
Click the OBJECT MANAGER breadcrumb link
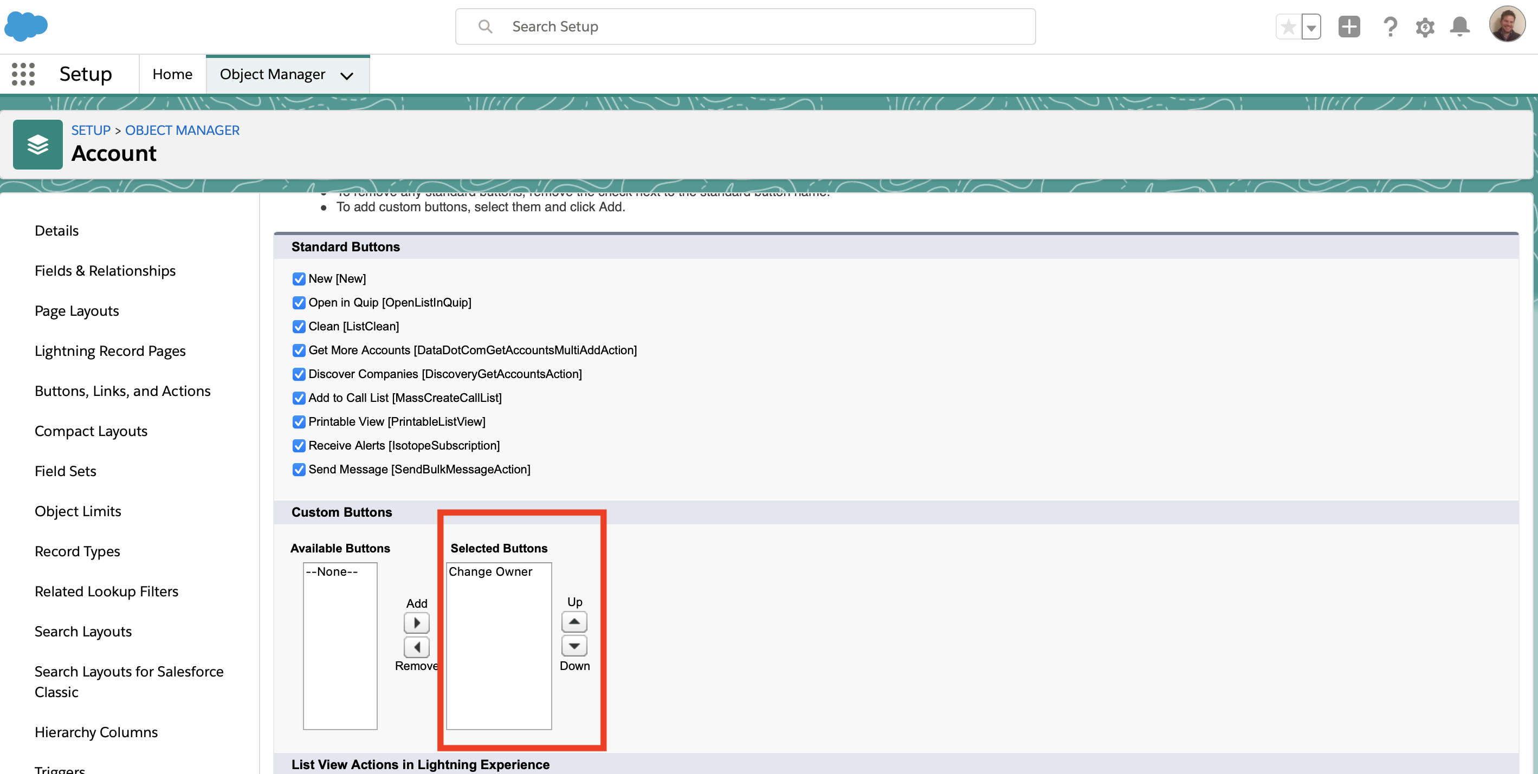[x=182, y=130]
